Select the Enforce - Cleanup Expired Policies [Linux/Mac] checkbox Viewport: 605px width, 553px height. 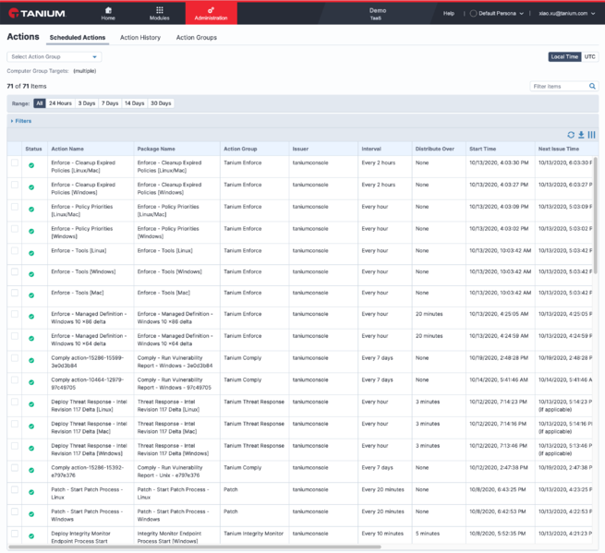pyautogui.click(x=15, y=162)
